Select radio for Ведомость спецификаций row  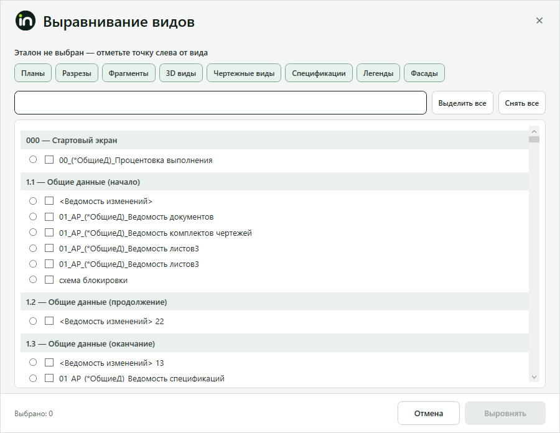[x=33, y=378]
